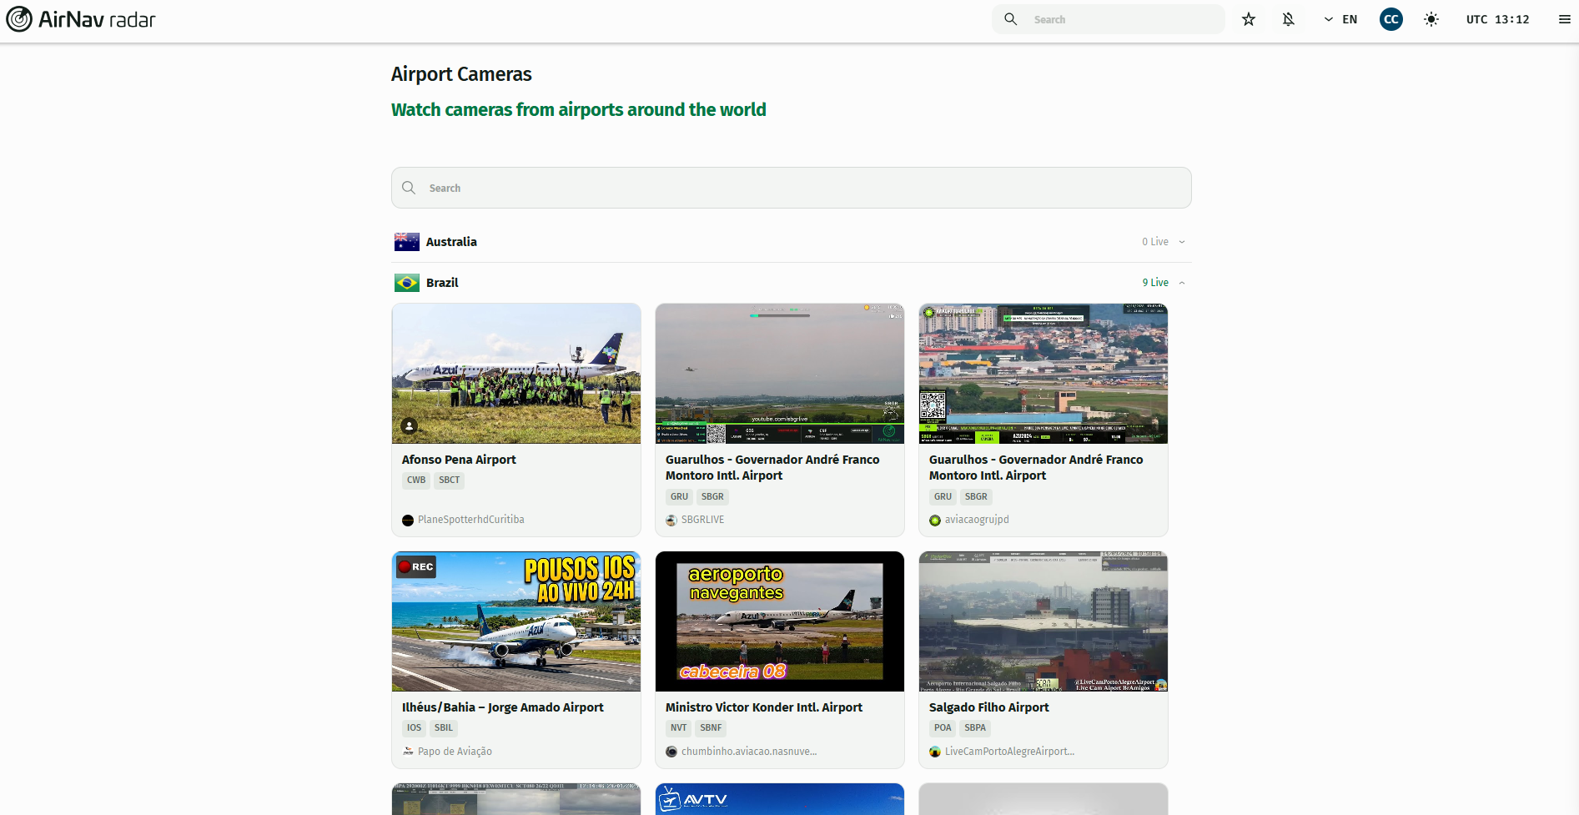
Task: Open Ministro Victor Konder camera thumbnail
Action: click(780, 621)
